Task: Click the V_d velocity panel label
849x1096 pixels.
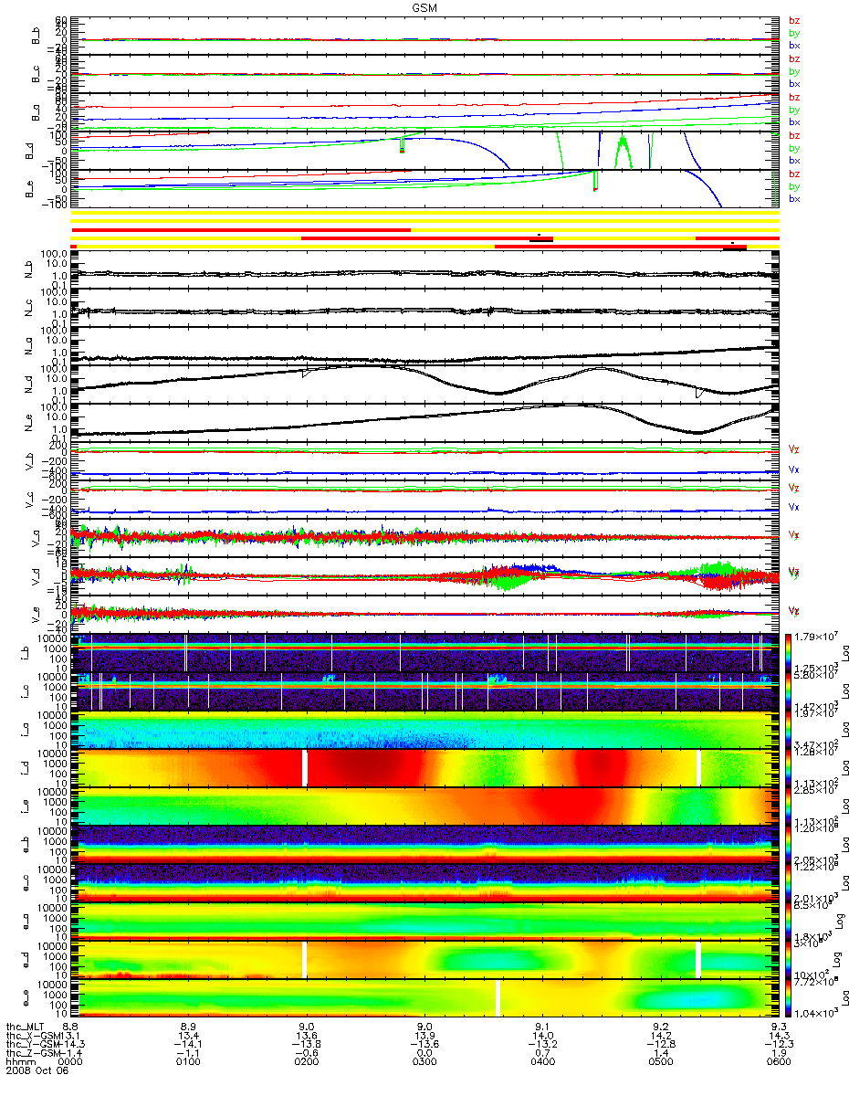Action: 37,577
